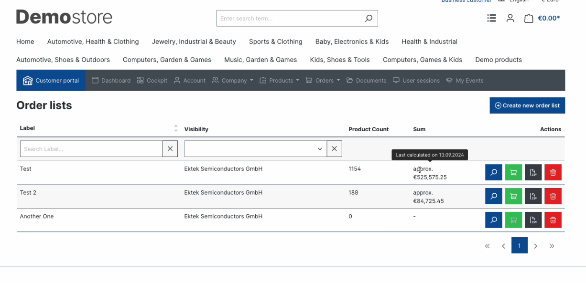Open the Orders dropdown menu
The width and height of the screenshot is (586, 283).
point(323,81)
